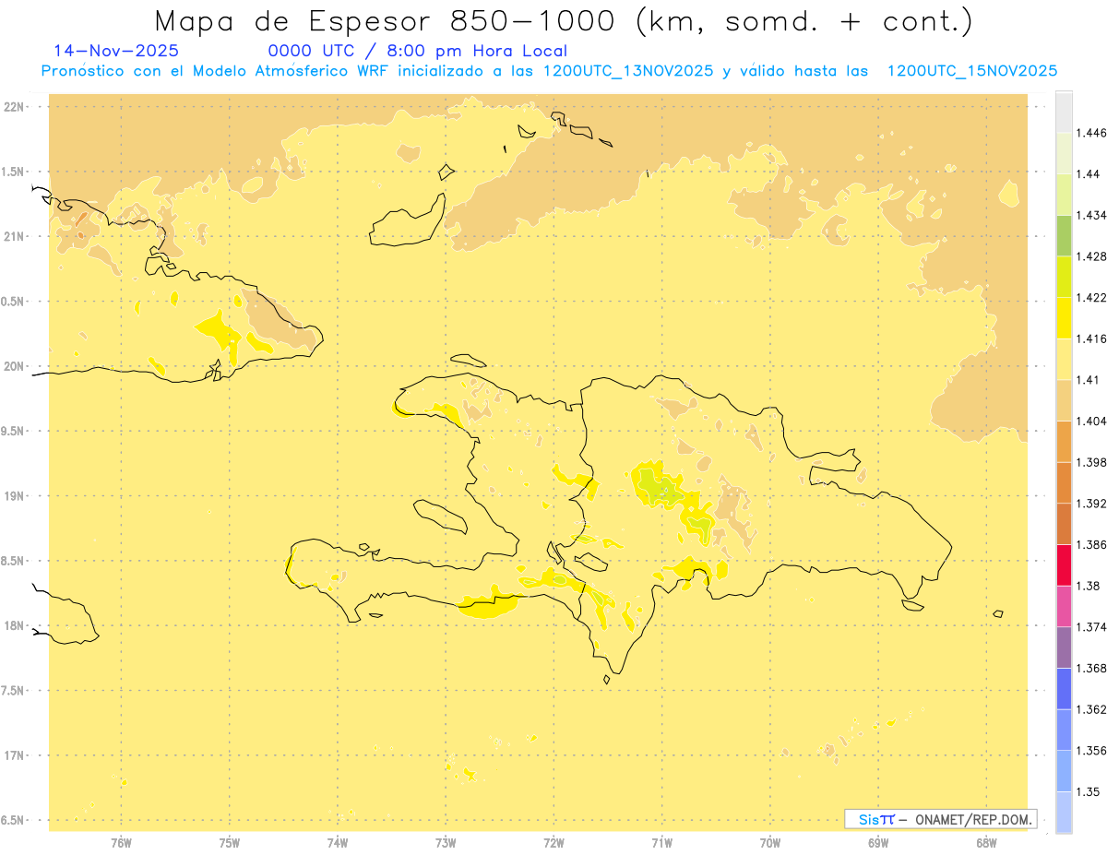Click the 1.422 colorbar value

(x=1090, y=297)
